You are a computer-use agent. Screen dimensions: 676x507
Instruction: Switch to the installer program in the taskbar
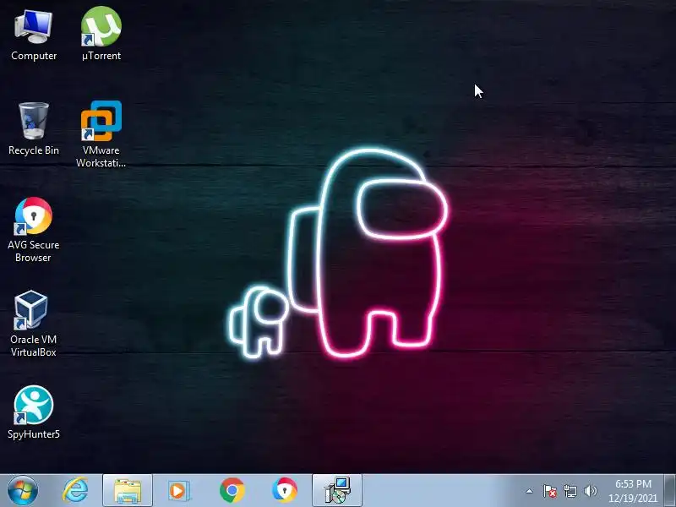tap(337, 491)
